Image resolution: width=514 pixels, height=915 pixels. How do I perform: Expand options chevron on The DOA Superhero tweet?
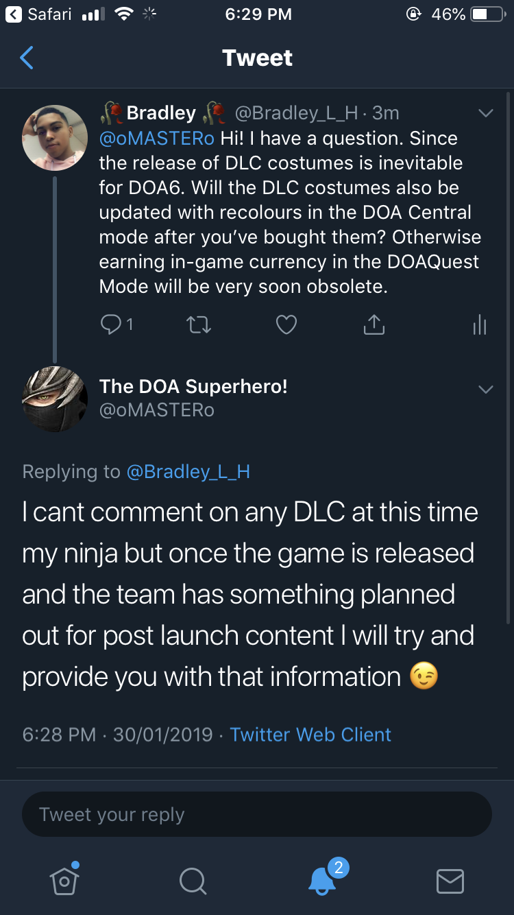485,390
